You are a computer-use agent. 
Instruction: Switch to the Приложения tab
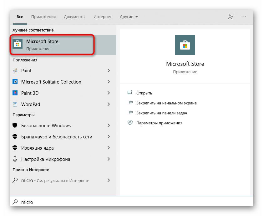(43, 17)
